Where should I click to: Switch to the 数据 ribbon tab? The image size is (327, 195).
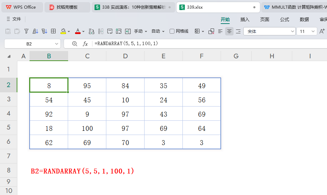(x=304, y=19)
